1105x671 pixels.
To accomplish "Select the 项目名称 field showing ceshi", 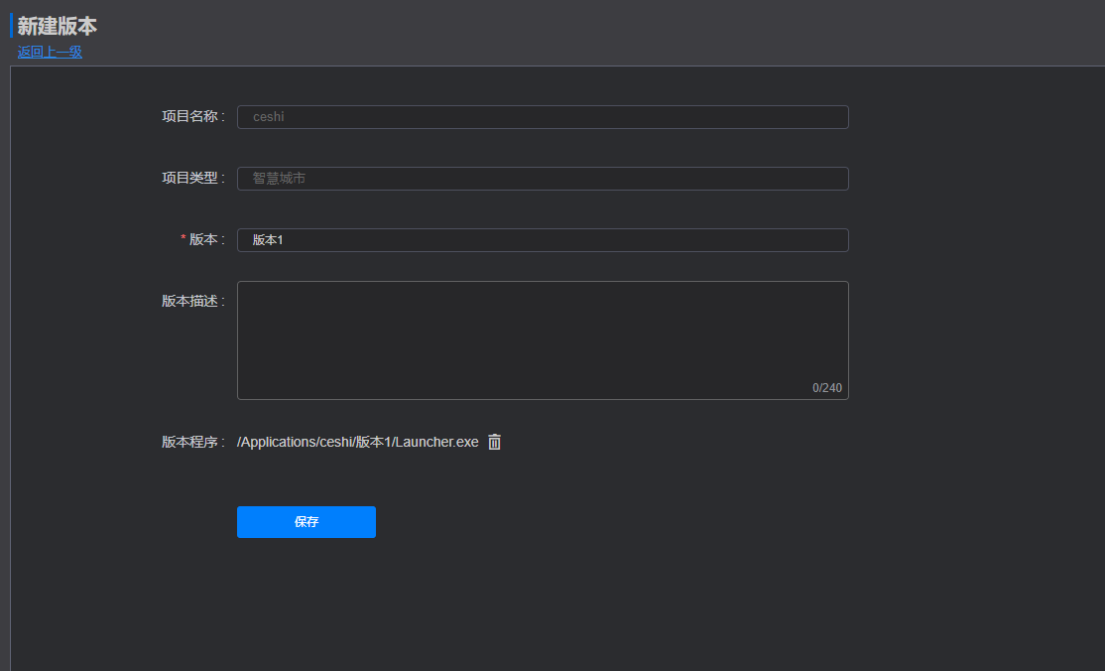I will [543, 117].
